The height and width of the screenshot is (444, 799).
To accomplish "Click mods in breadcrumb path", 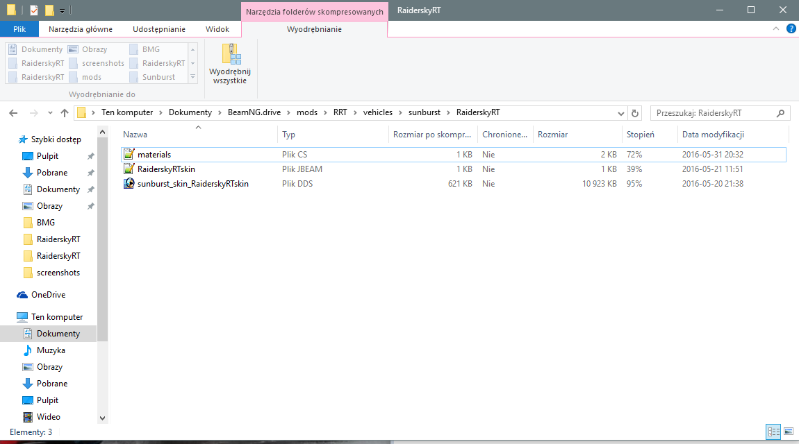I will [307, 112].
